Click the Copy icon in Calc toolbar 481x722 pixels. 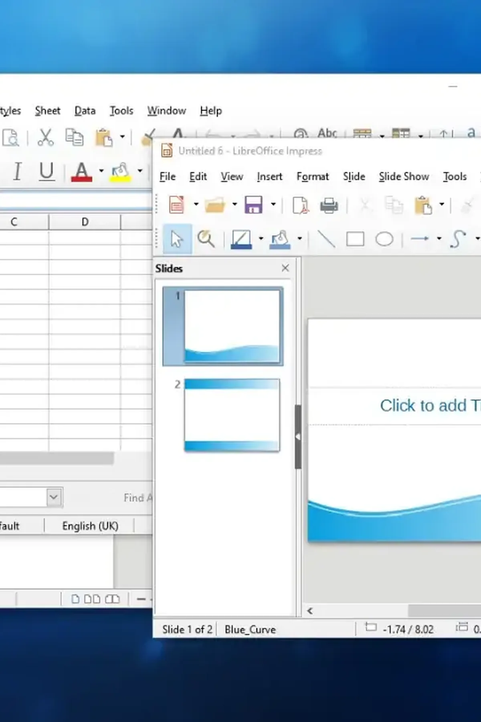74,138
